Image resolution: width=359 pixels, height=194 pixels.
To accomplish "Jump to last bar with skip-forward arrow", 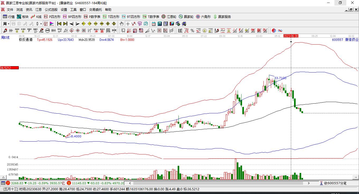I will [x=65, y=24].
